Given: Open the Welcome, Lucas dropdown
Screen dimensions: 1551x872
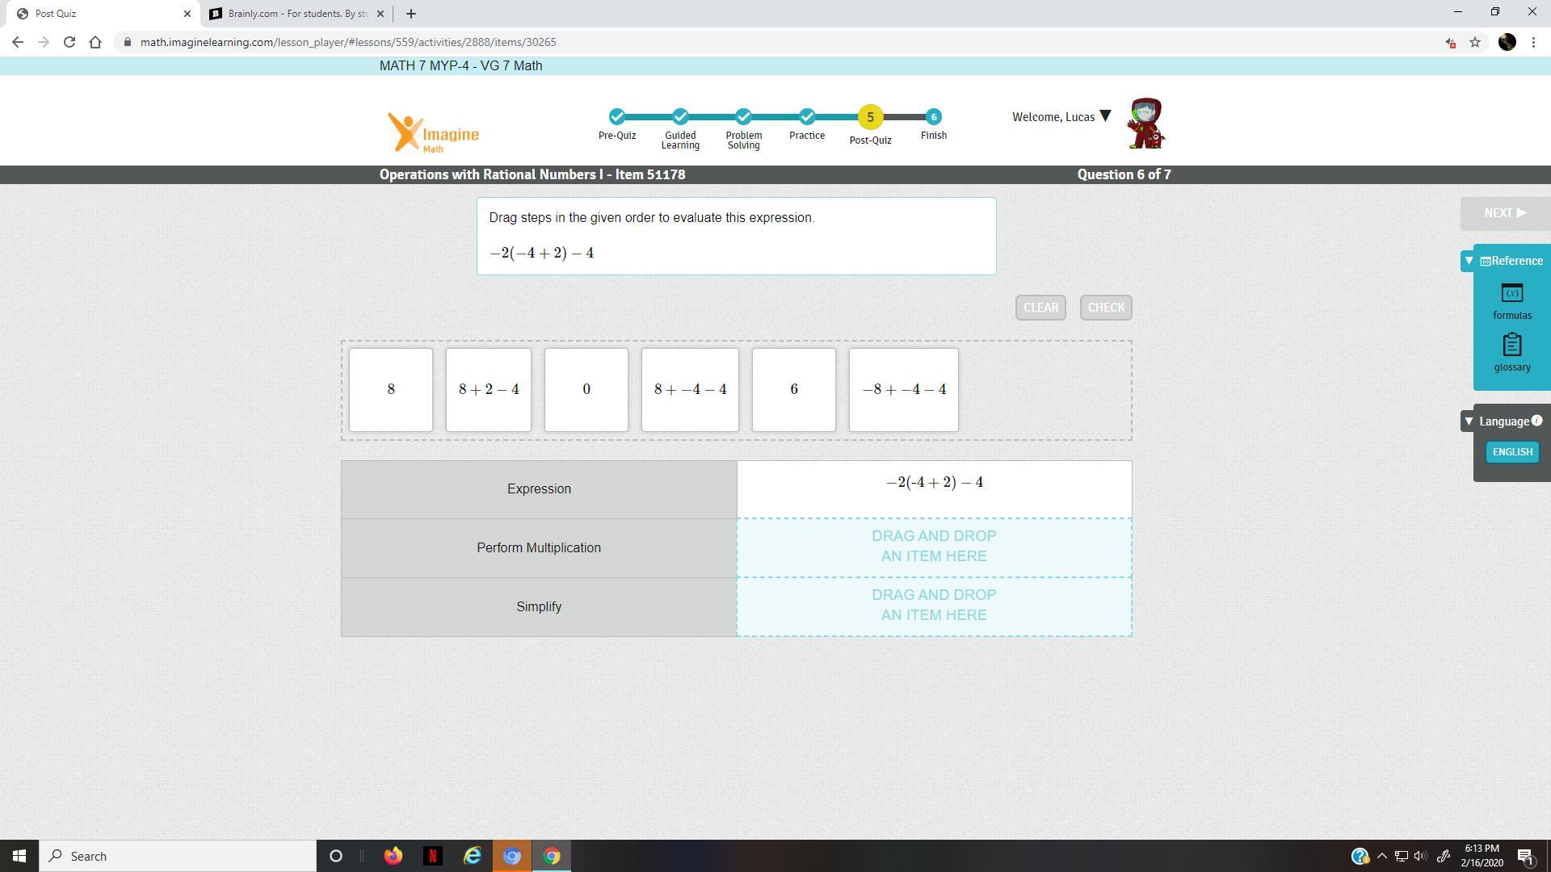Looking at the screenshot, I should pos(1104,117).
